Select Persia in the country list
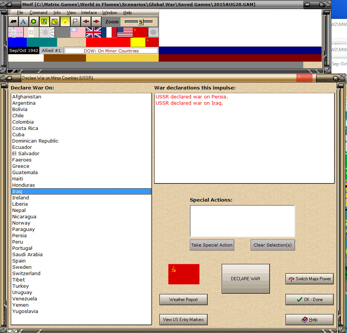The width and height of the screenshot is (347, 333). pyautogui.click(x=81, y=235)
